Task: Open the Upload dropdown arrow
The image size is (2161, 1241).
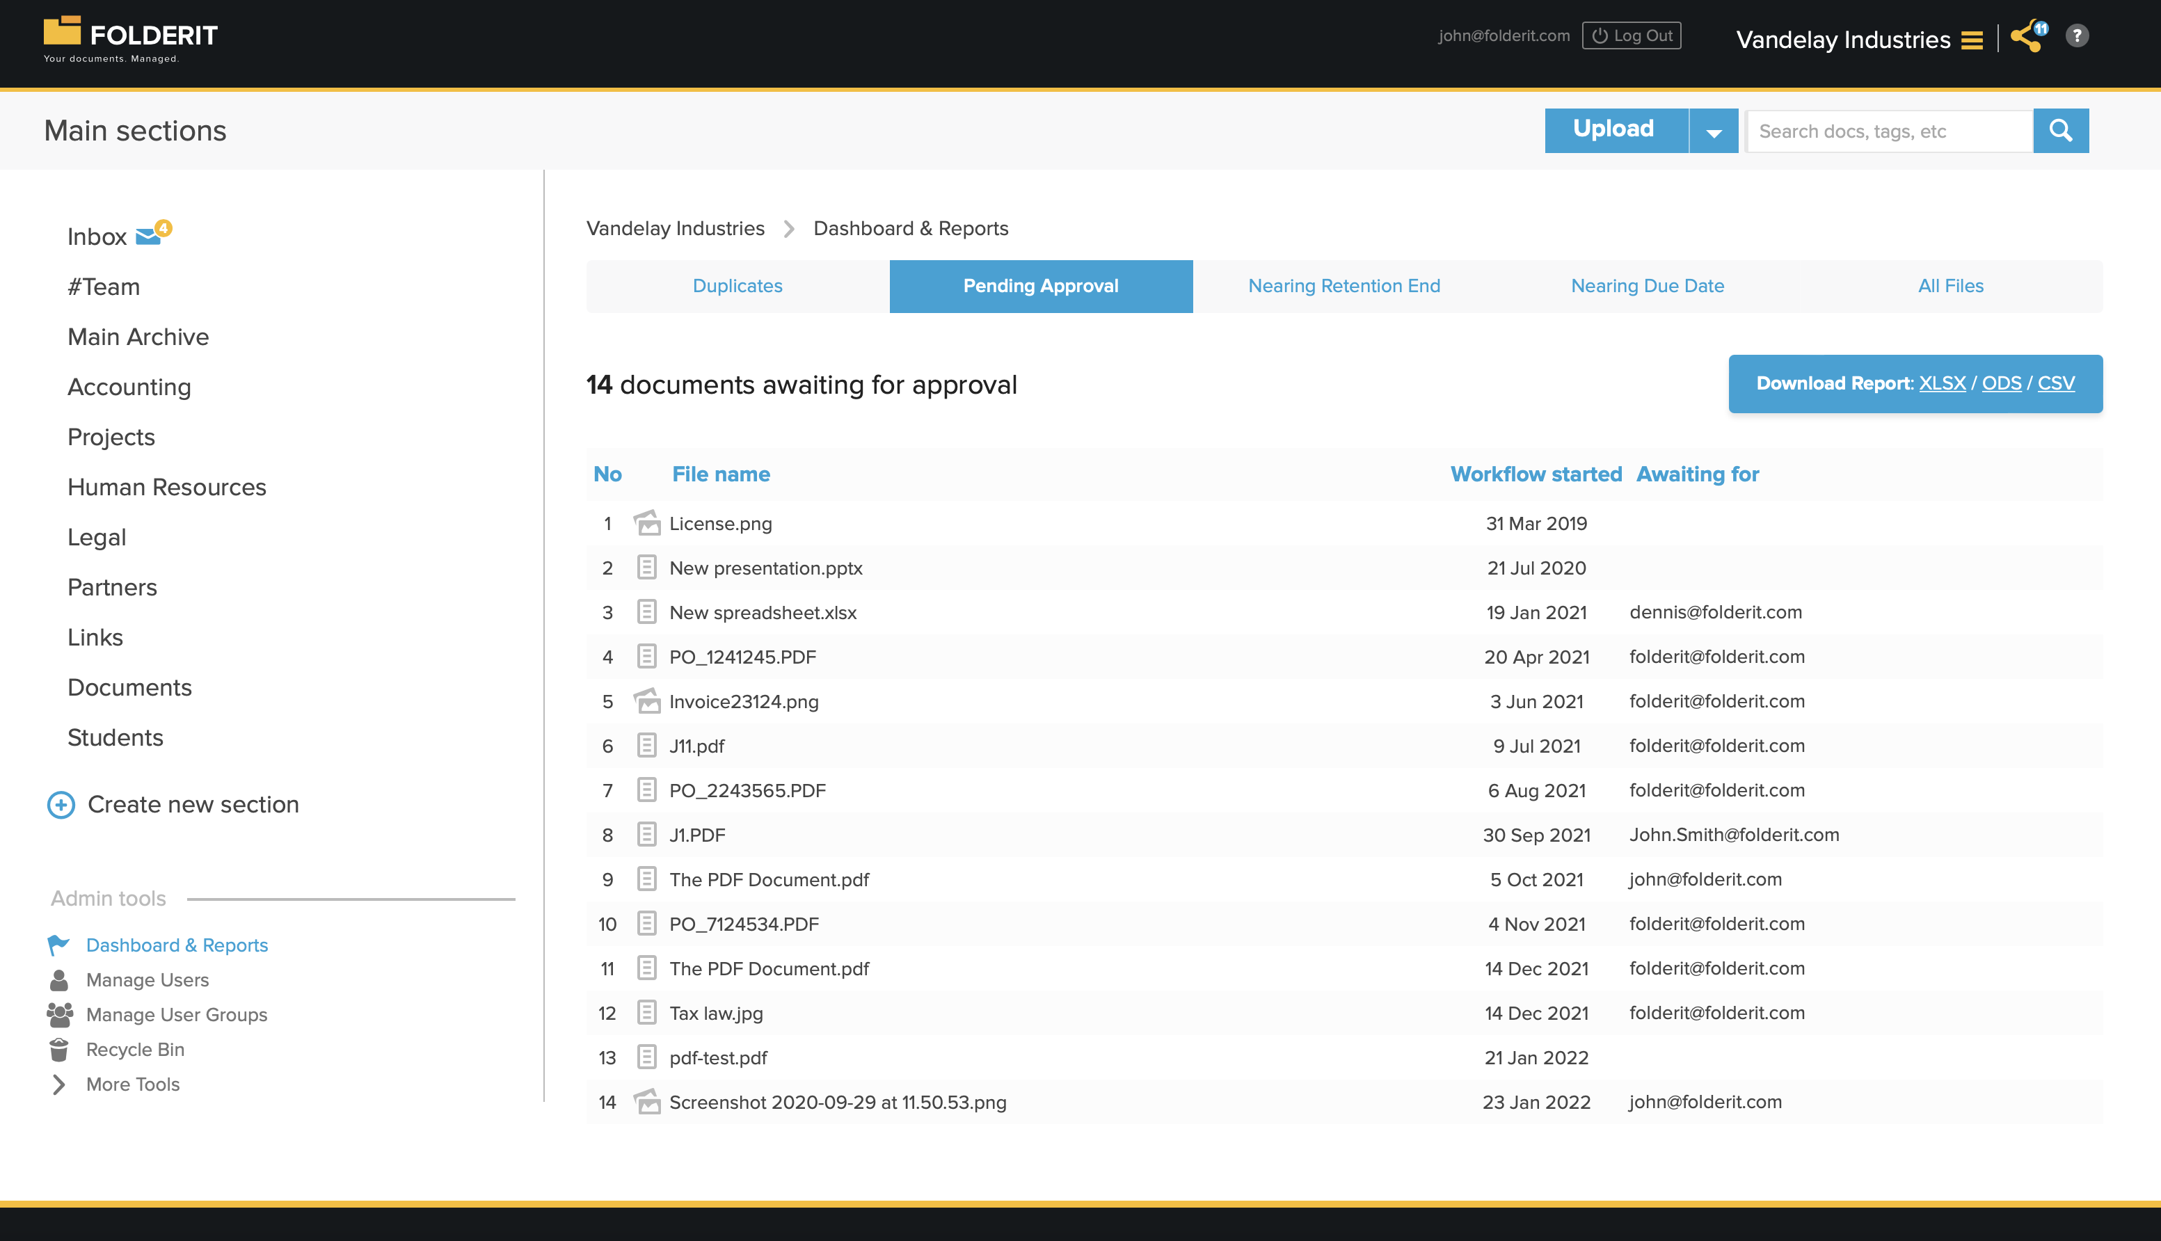Action: pos(1714,129)
